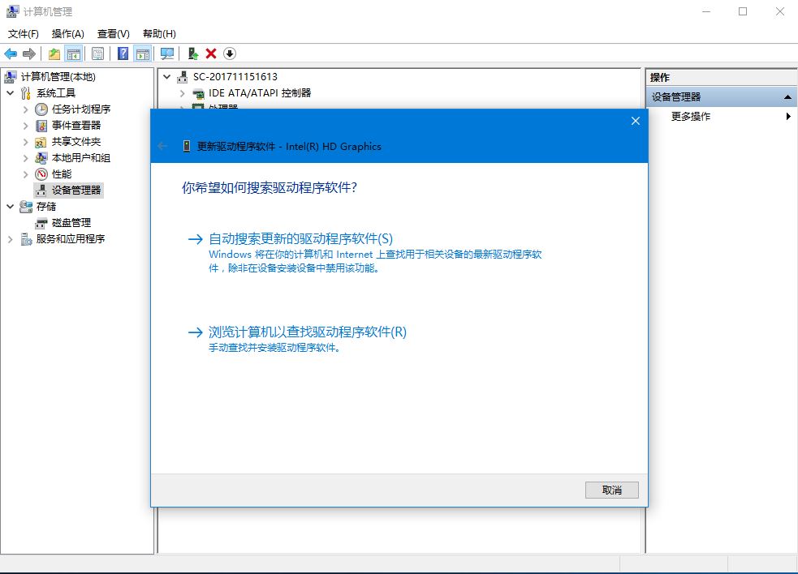Select 设备管理器 in the tree
The image size is (798, 574).
[76, 191]
